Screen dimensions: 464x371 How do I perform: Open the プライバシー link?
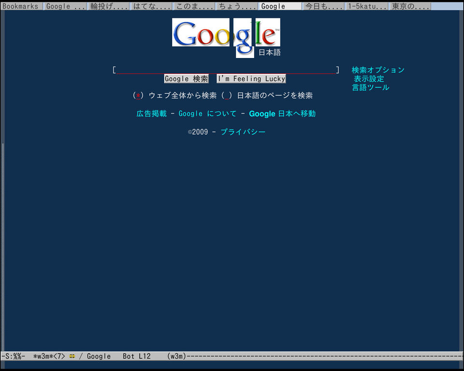click(x=243, y=132)
